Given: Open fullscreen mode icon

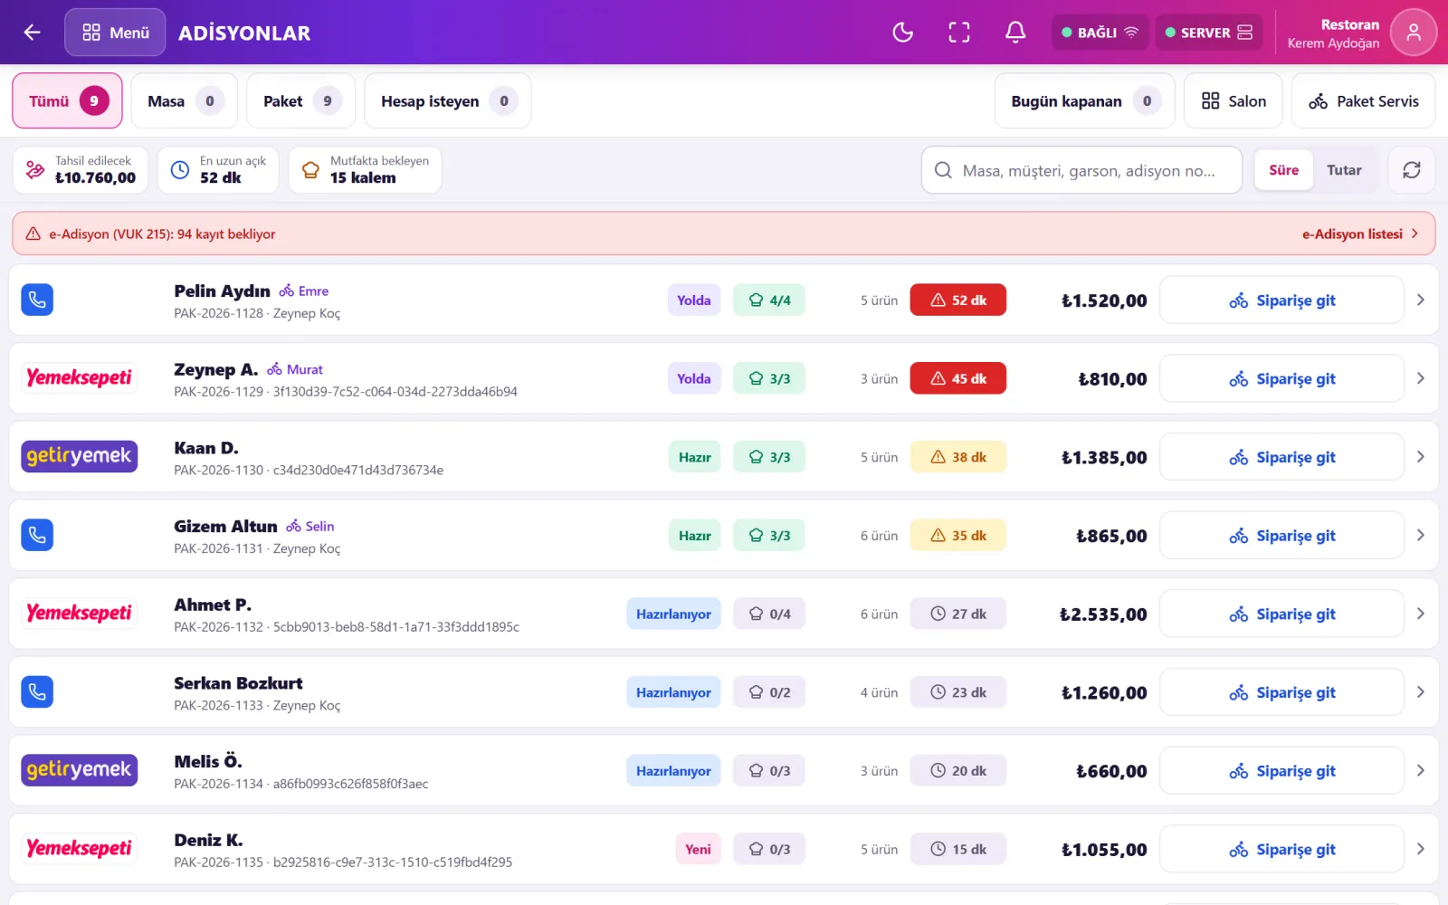Looking at the screenshot, I should (x=958, y=33).
